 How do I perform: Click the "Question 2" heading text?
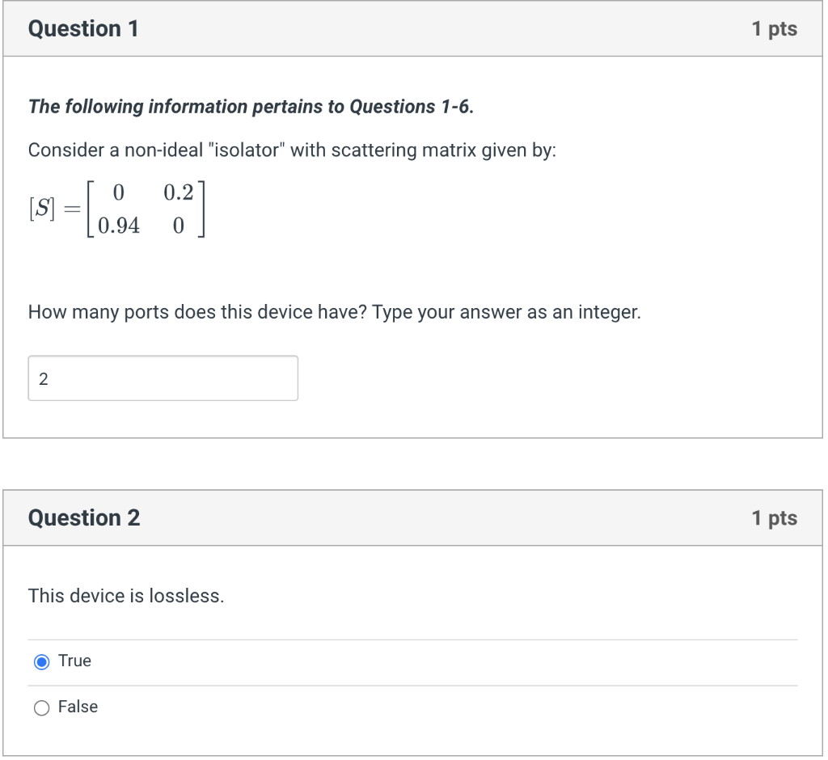click(x=84, y=517)
